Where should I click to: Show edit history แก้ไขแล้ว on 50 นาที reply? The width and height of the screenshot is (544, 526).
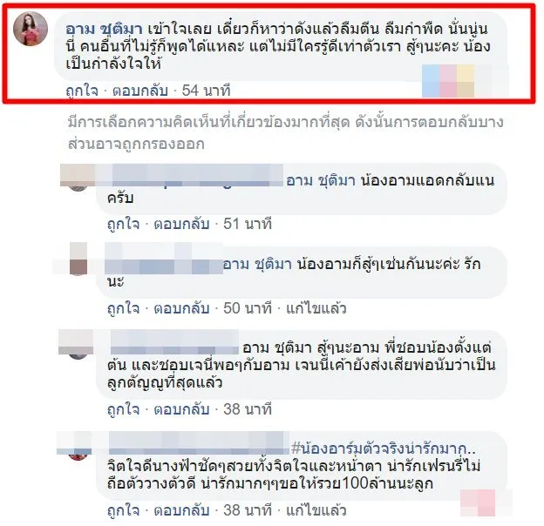[x=316, y=308]
